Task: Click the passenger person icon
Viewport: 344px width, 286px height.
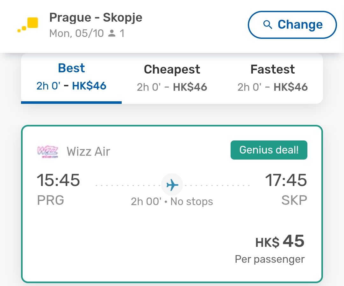Action: point(112,33)
